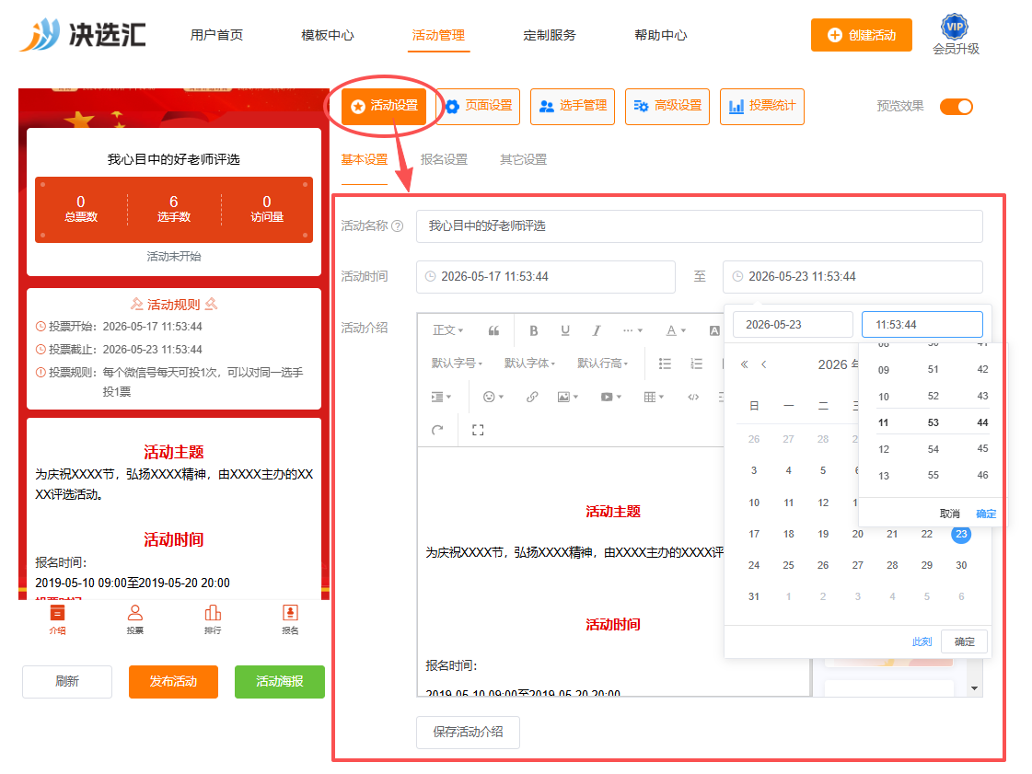Open the 默认字体 font family dropdown

530,364
